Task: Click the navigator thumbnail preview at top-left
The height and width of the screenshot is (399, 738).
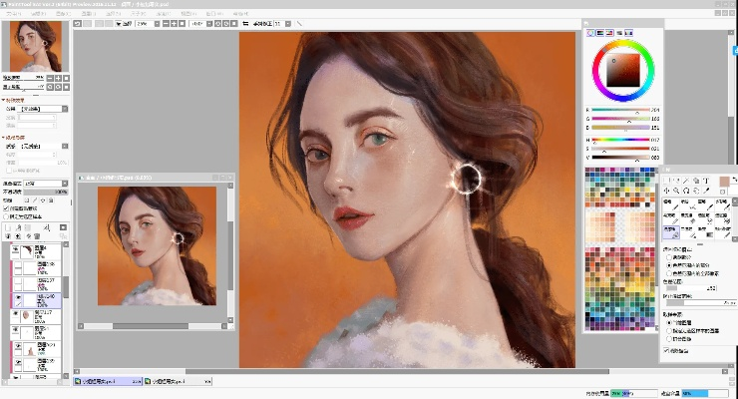Action: 36,47
